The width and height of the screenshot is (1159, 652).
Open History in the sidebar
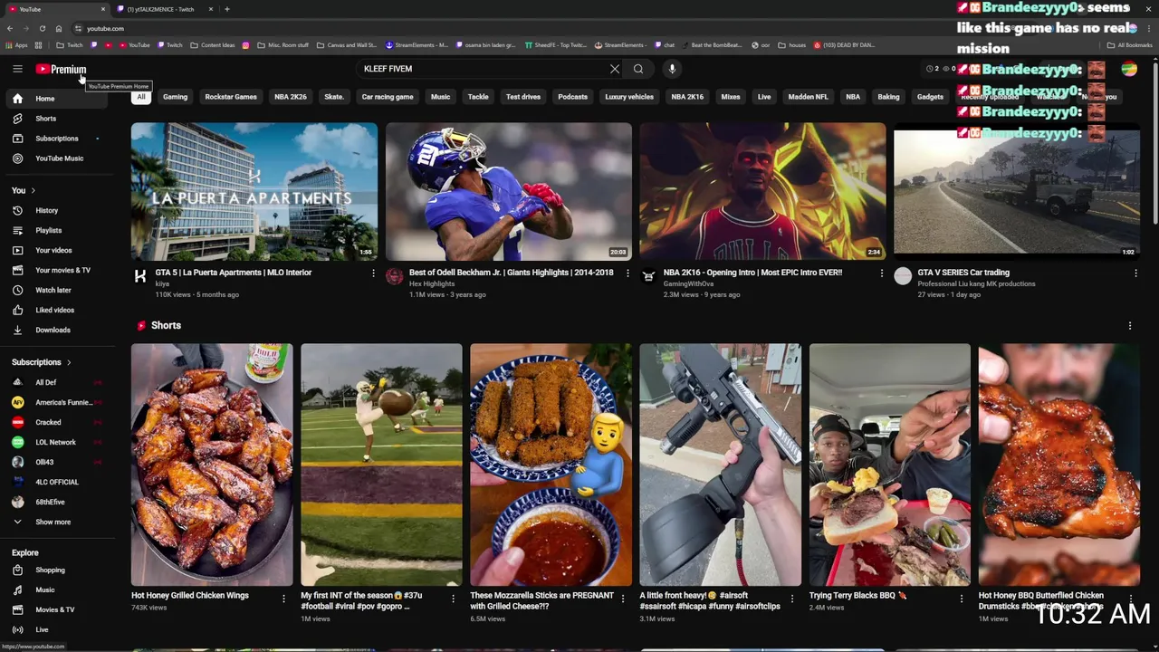pos(58,210)
